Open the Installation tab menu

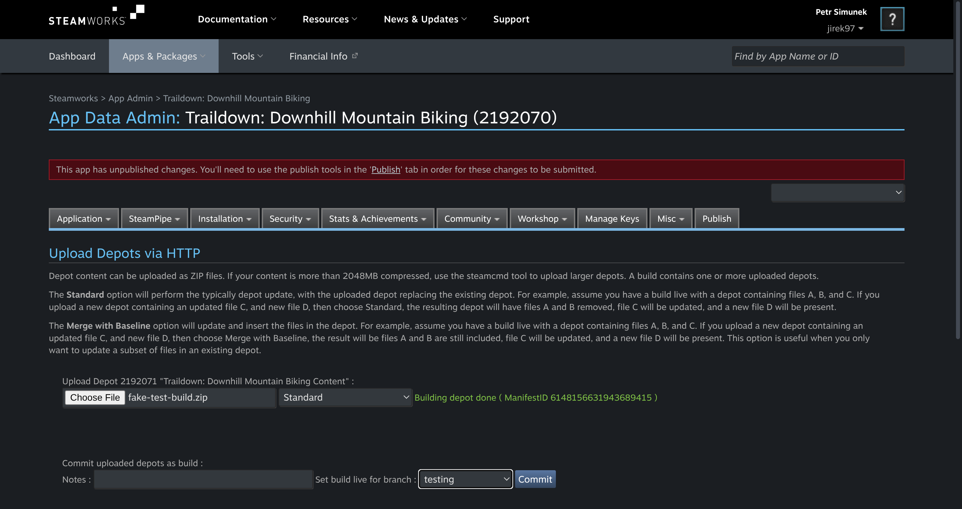click(224, 219)
